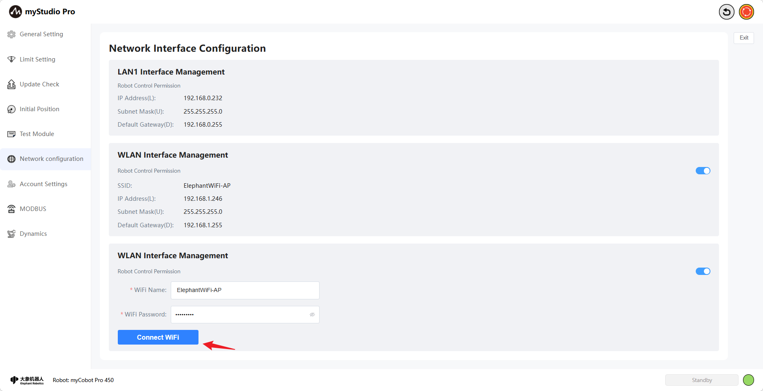Select the Dynamics menu entry
763x391 pixels.
point(33,234)
